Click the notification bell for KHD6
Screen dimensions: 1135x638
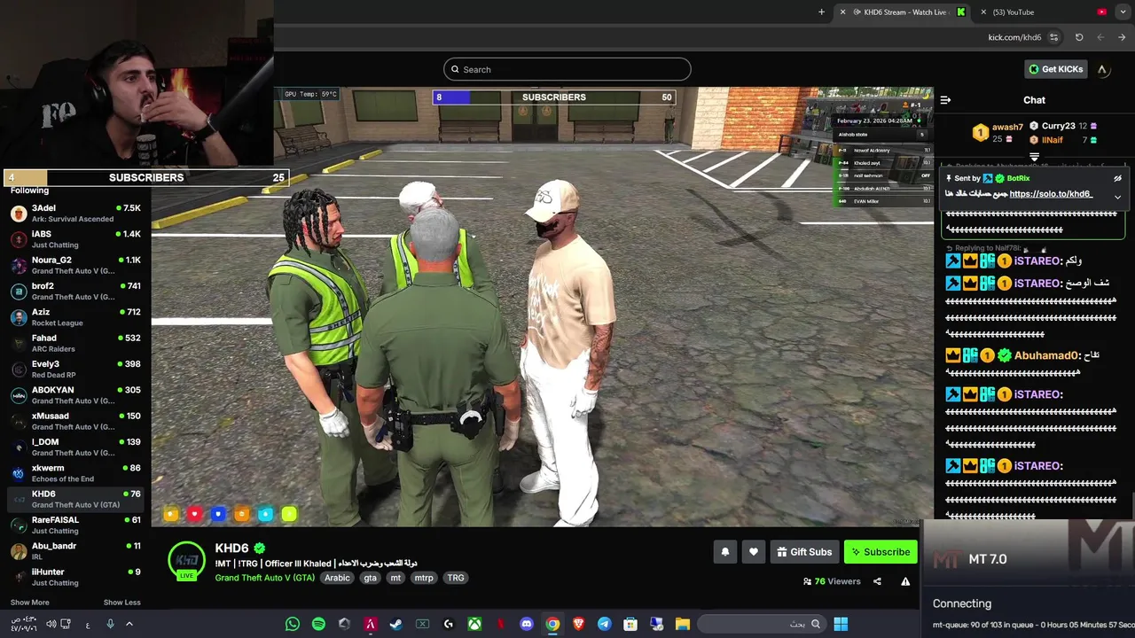tap(725, 552)
